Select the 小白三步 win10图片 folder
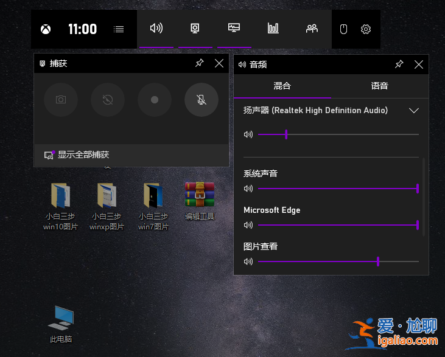This screenshot has width=445, height=357. tap(60, 206)
